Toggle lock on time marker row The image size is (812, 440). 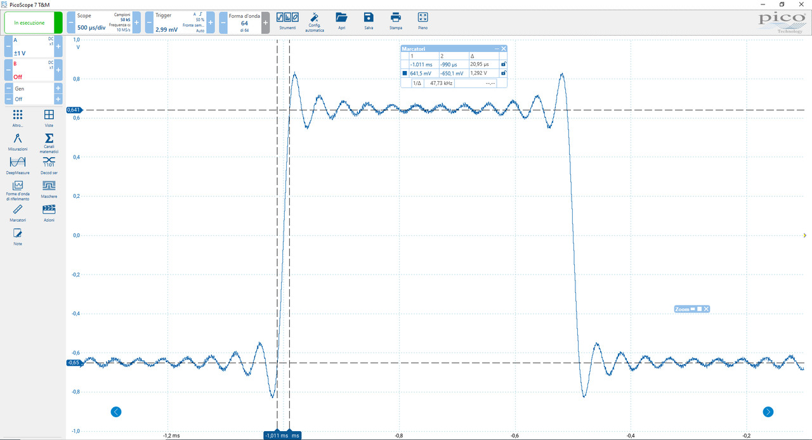click(x=503, y=64)
